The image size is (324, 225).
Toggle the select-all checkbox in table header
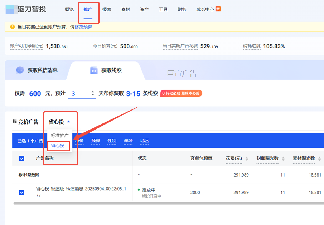21,158
